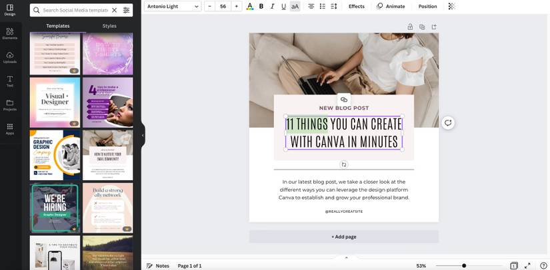550x270 pixels.
Task: Open line spacing options
Action: pyautogui.click(x=334, y=6)
